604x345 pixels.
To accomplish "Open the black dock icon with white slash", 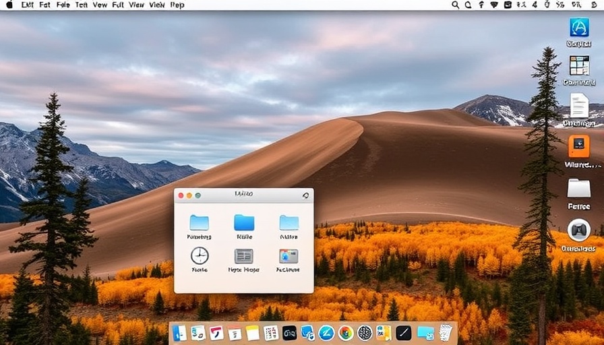I will [404, 333].
